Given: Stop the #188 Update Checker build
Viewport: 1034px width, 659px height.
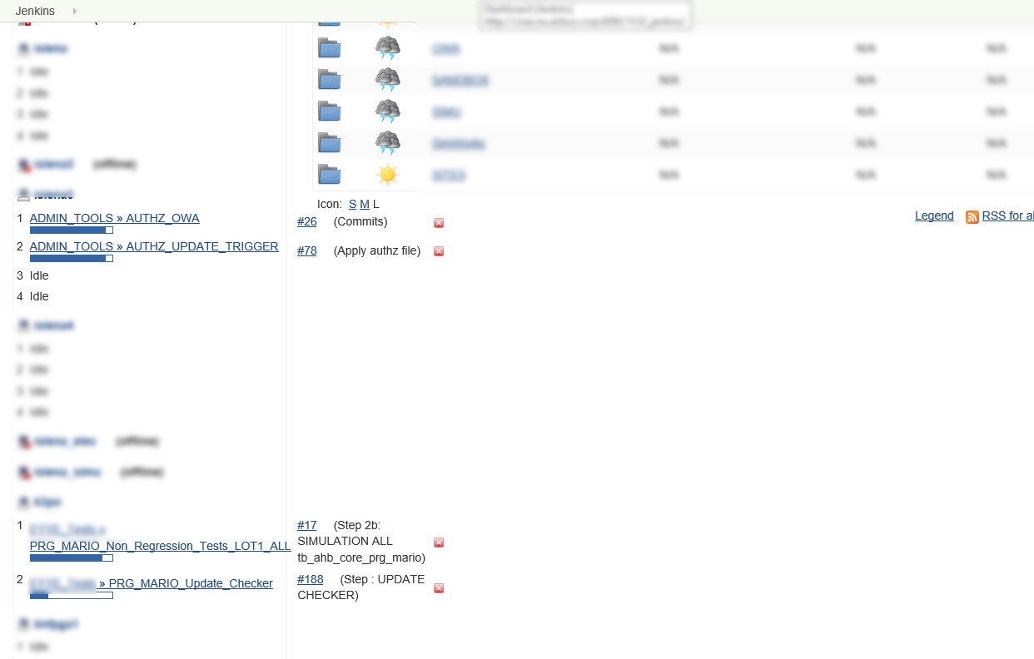Looking at the screenshot, I should click(439, 588).
